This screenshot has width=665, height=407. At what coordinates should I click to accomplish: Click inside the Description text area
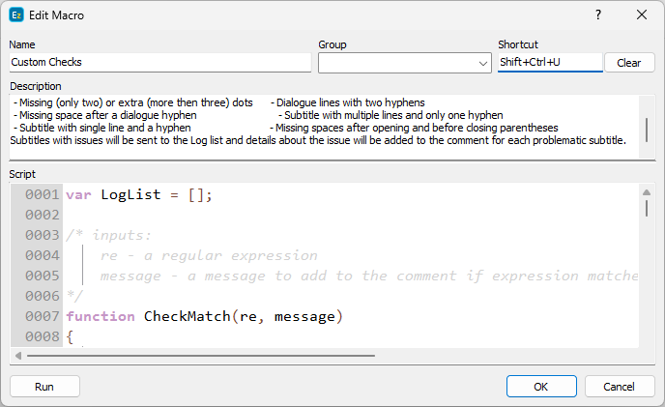(319, 121)
